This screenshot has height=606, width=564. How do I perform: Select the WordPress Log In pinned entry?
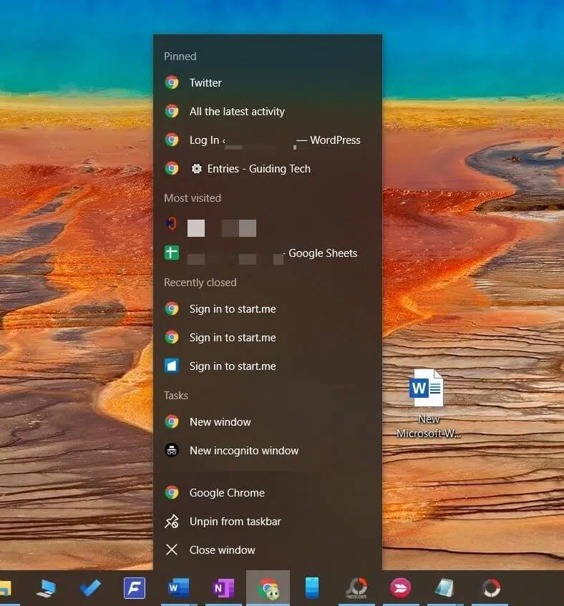[268, 140]
